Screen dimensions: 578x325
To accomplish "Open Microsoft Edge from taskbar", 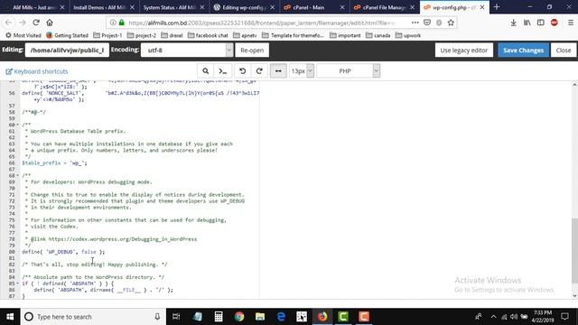I will (x=281, y=317).
